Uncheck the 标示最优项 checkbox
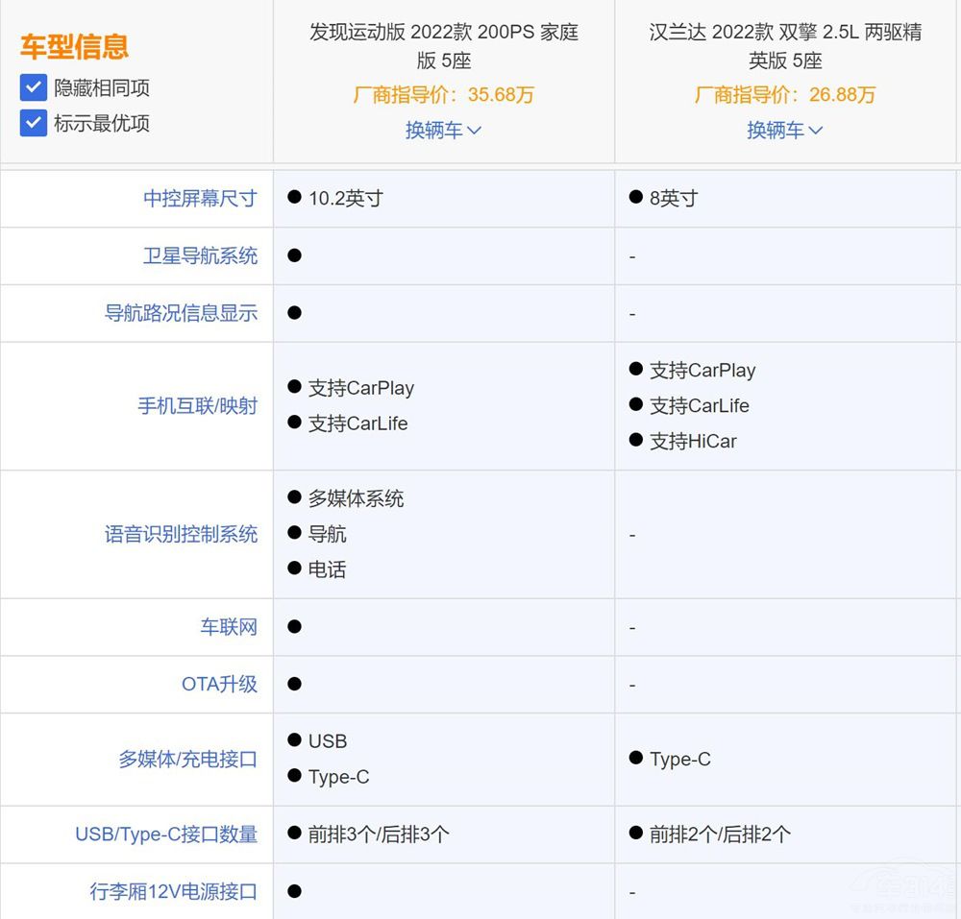Screen dimensions: 961x919 [x=34, y=124]
